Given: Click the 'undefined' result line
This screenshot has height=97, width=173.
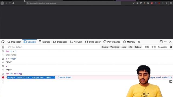Looking at the screenshot, I should click(x=11, y=55).
